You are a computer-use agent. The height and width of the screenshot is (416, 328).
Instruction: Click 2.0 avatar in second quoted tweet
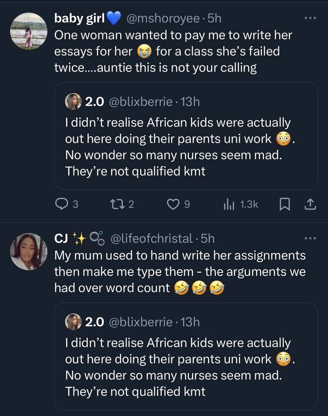(73, 322)
